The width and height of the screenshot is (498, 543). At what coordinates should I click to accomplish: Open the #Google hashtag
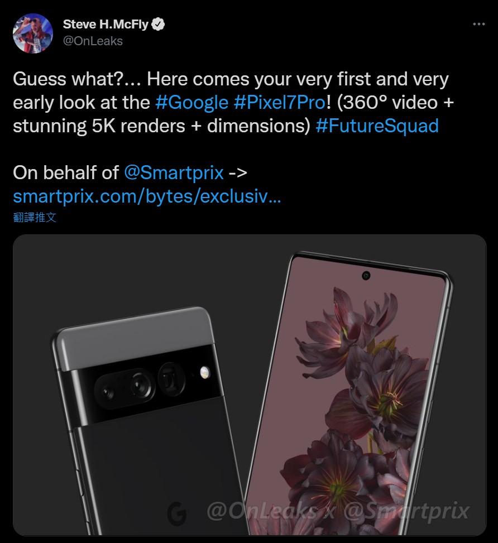191,102
